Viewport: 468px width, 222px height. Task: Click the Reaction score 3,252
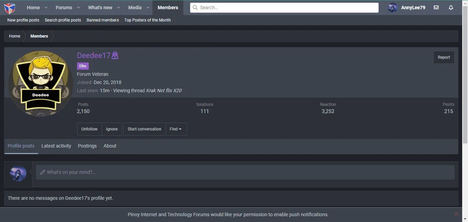pyautogui.click(x=328, y=111)
